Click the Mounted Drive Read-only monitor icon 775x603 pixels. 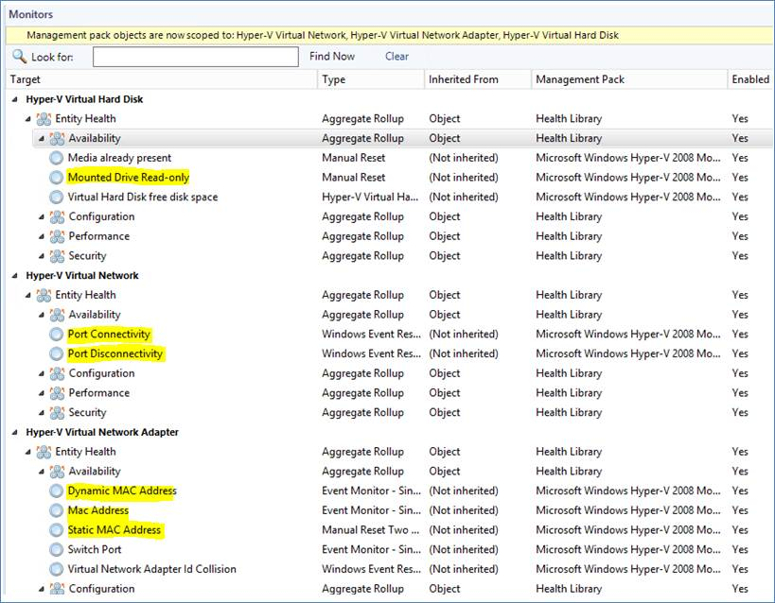(57, 178)
